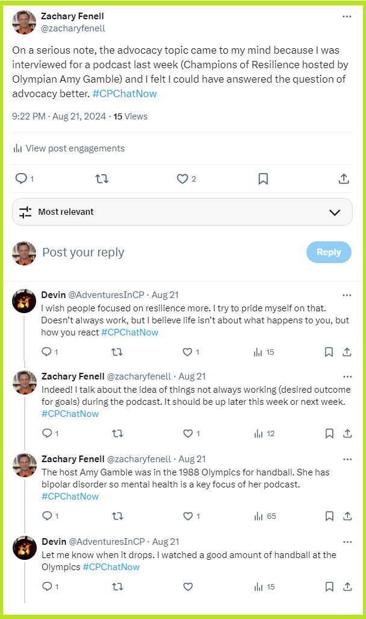
Task: Open #CPChatNow hashtag in main post
Action: click(x=125, y=94)
